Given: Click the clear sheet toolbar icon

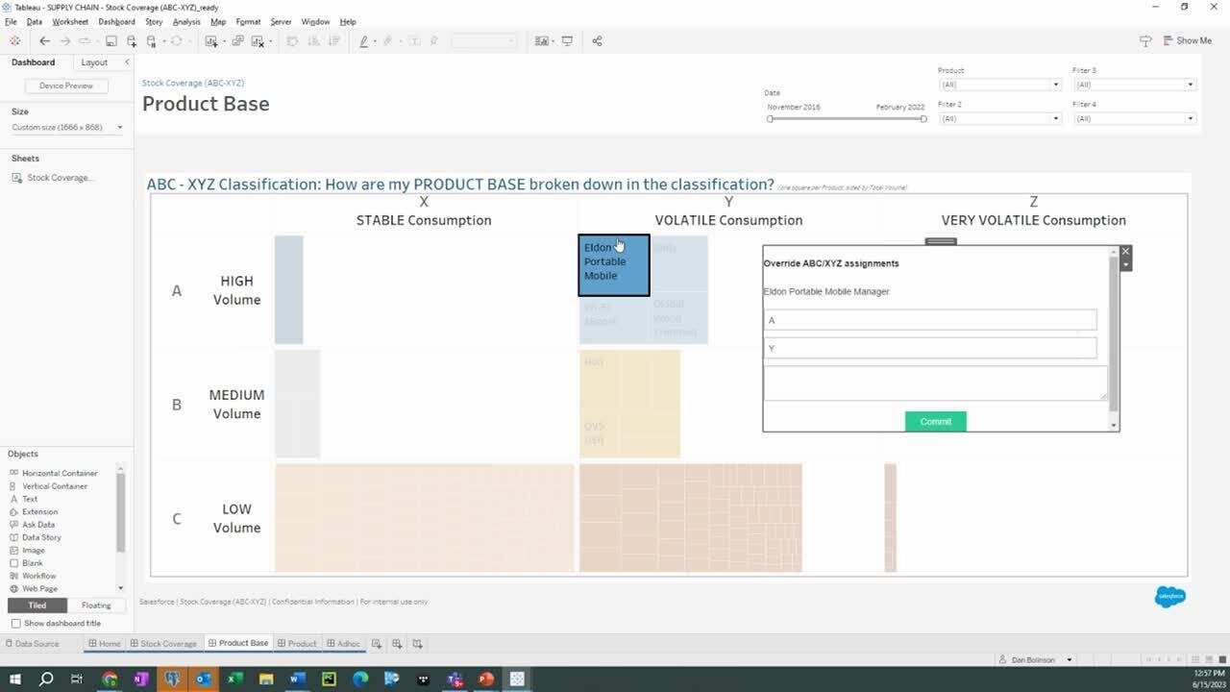Looking at the screenshot, I should [257, 40].
